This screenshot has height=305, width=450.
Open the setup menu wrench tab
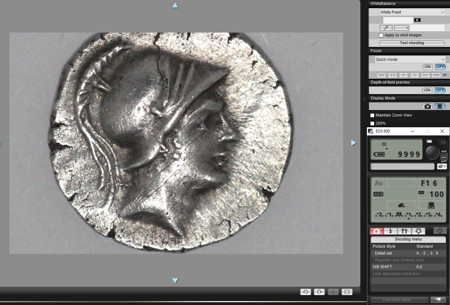click(404, 231)
